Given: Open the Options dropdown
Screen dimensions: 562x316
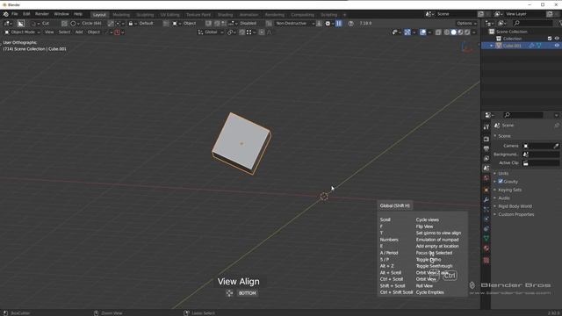Looking at the screenshot, I should click(466, 24).
